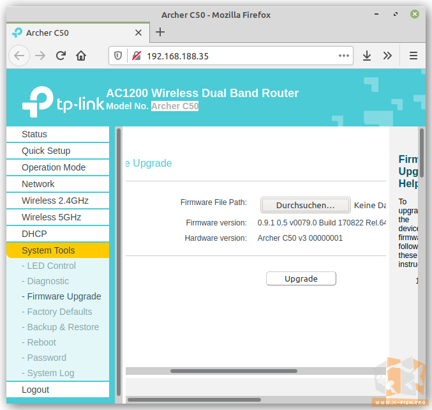This screenshot has width=432, height=410.
Task: Open the page actions three-dot menu
Action: coord(343,56)
